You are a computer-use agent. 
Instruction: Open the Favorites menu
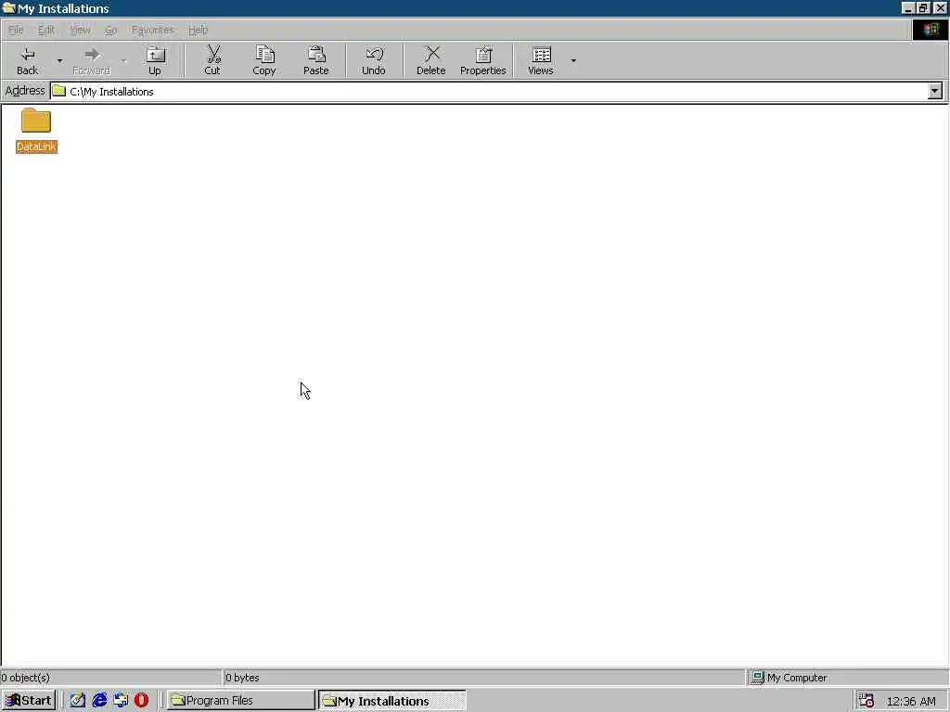coord(153,30)
